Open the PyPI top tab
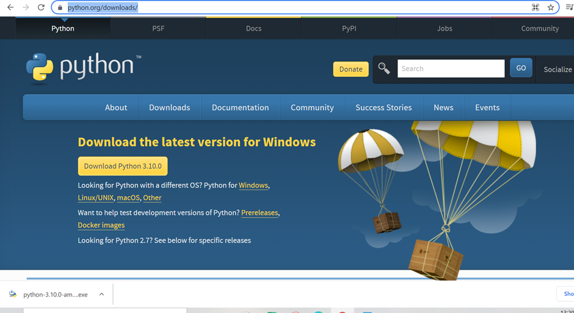574x313 pixels. click(349, 29)
